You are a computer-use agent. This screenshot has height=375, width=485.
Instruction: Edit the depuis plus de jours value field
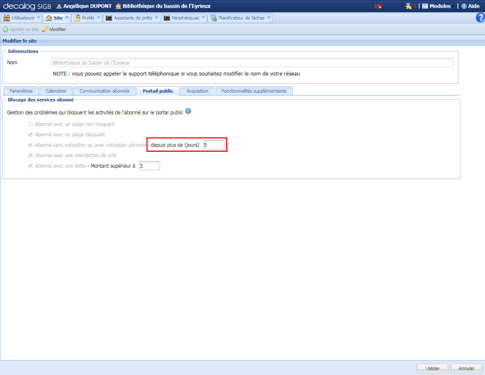(213, 145)
